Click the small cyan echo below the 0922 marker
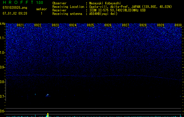The width and height of the screenshot is (184, 117). [x=35, y=94]
